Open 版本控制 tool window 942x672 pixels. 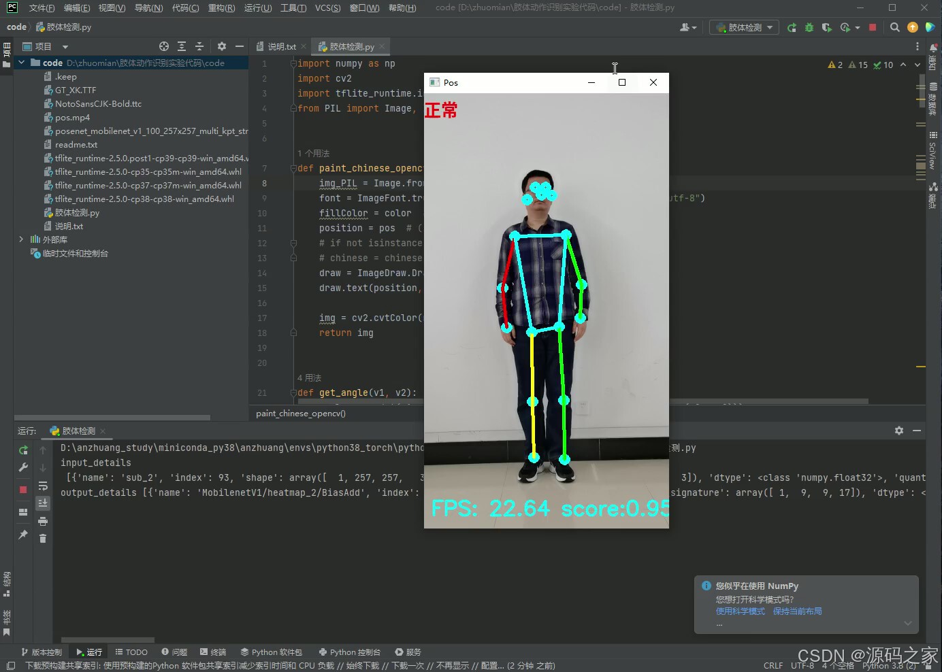[x=42, y=652]
